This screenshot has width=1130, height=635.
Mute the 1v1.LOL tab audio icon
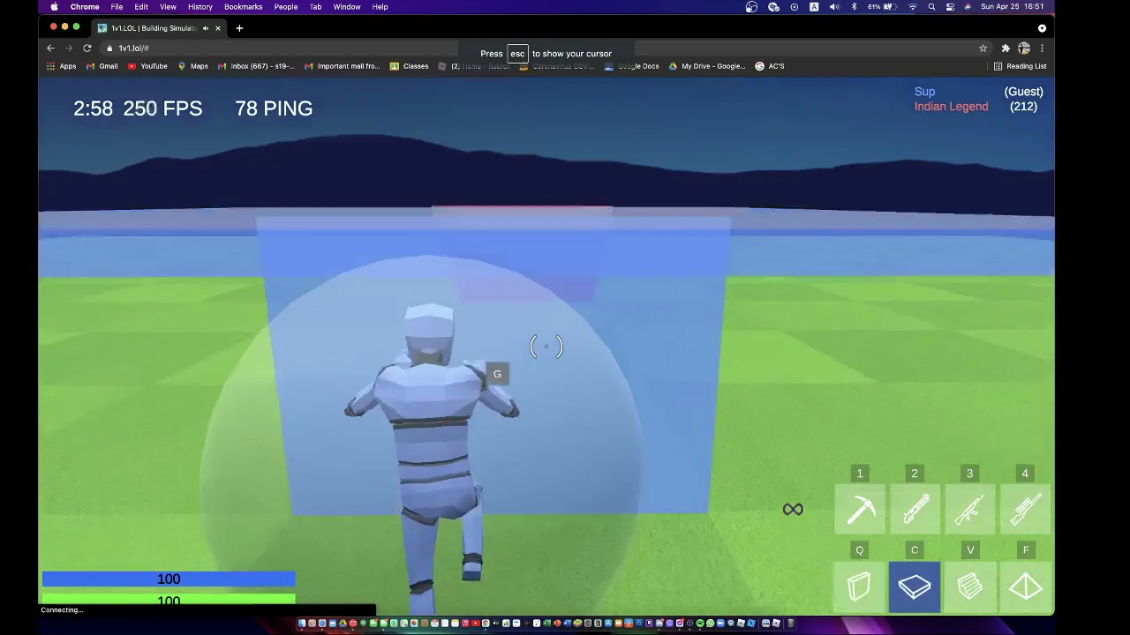click(x=206, y=28)
